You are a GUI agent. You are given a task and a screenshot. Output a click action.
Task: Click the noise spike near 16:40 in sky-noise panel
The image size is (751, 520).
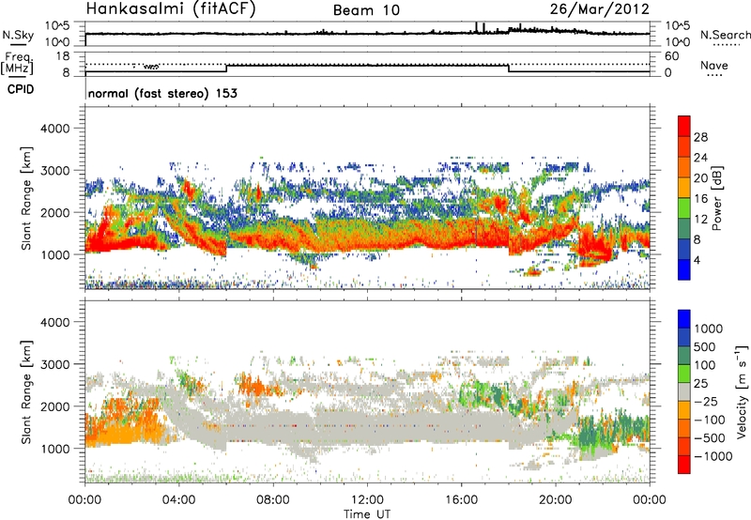(477, 27)
